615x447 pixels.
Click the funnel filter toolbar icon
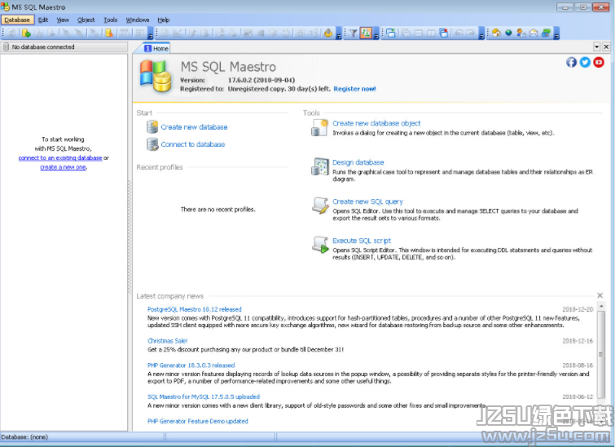click(x=353, y=33)
